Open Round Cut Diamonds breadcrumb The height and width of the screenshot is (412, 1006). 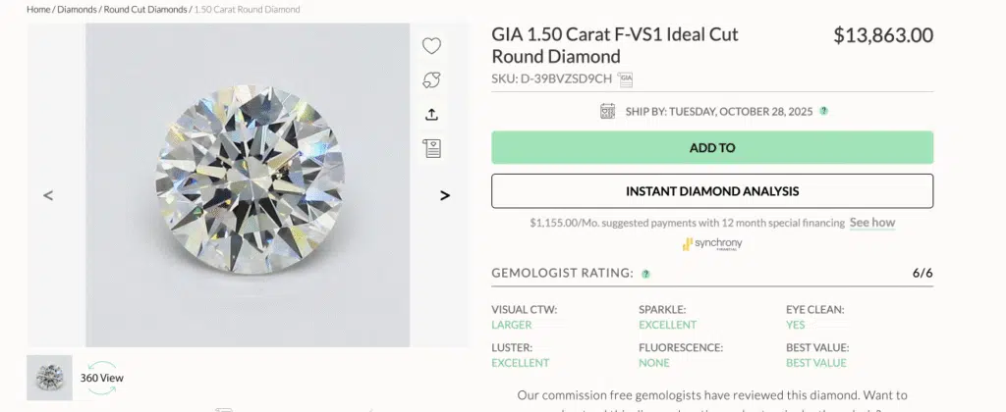144,9
